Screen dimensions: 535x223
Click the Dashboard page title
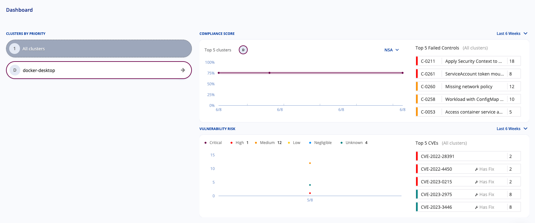[x=19, y=10]
